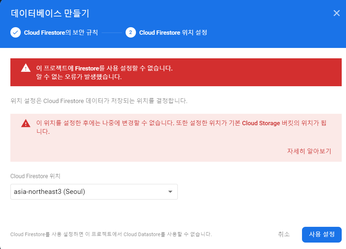Click the completed step checkmark icon
This screenshot has width=346, height=249.
[16, 33]
